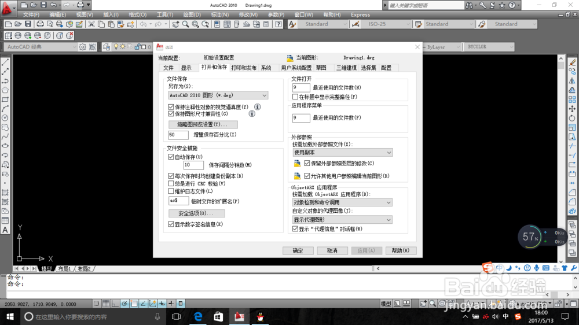Open the 按需加载 ObjectARX 应用程序 dropdown

342,202
